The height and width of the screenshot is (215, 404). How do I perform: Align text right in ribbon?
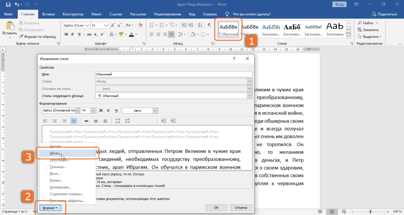tap(165, 34)
